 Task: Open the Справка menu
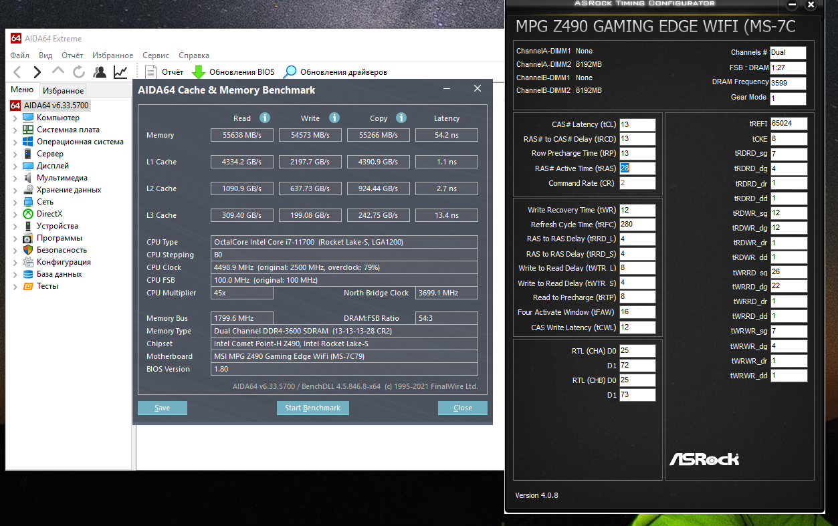pyautogui.click(x=194, y=55)
